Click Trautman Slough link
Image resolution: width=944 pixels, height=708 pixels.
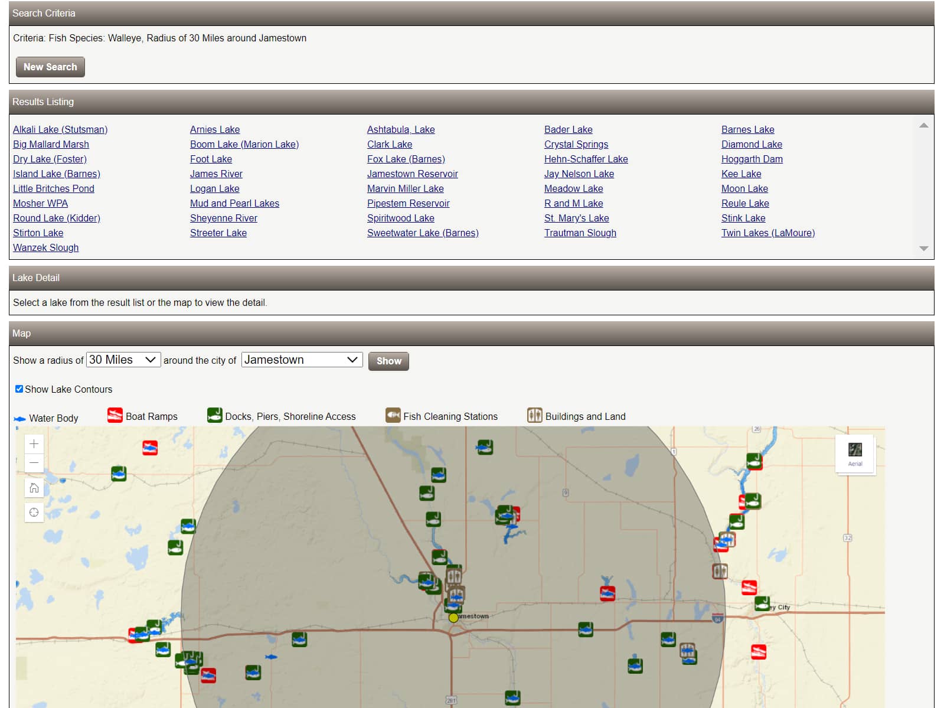point(580,233)
